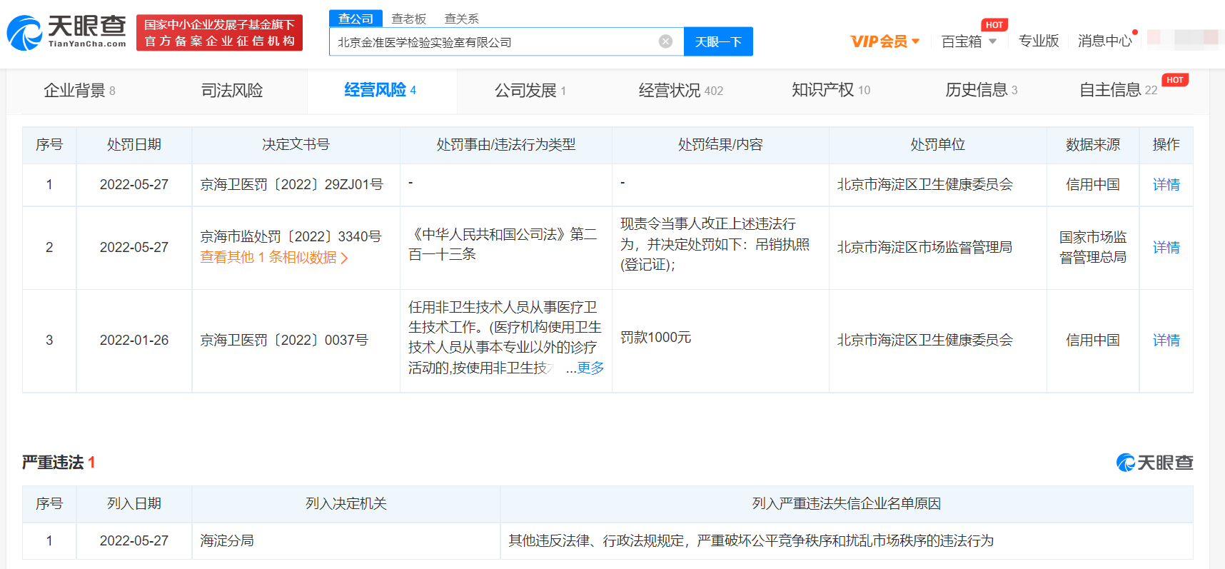Open the 知识产权 tab
Screen dimensions: 1225x569
coord(831,90)
